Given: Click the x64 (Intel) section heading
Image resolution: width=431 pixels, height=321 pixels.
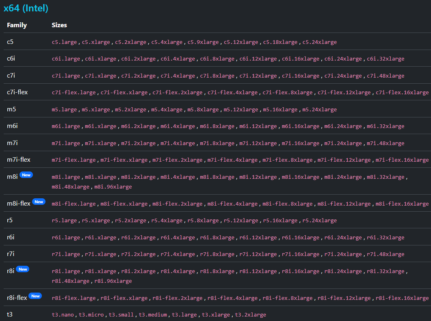Looking at the screenshot, I should [x=26, y=8].
